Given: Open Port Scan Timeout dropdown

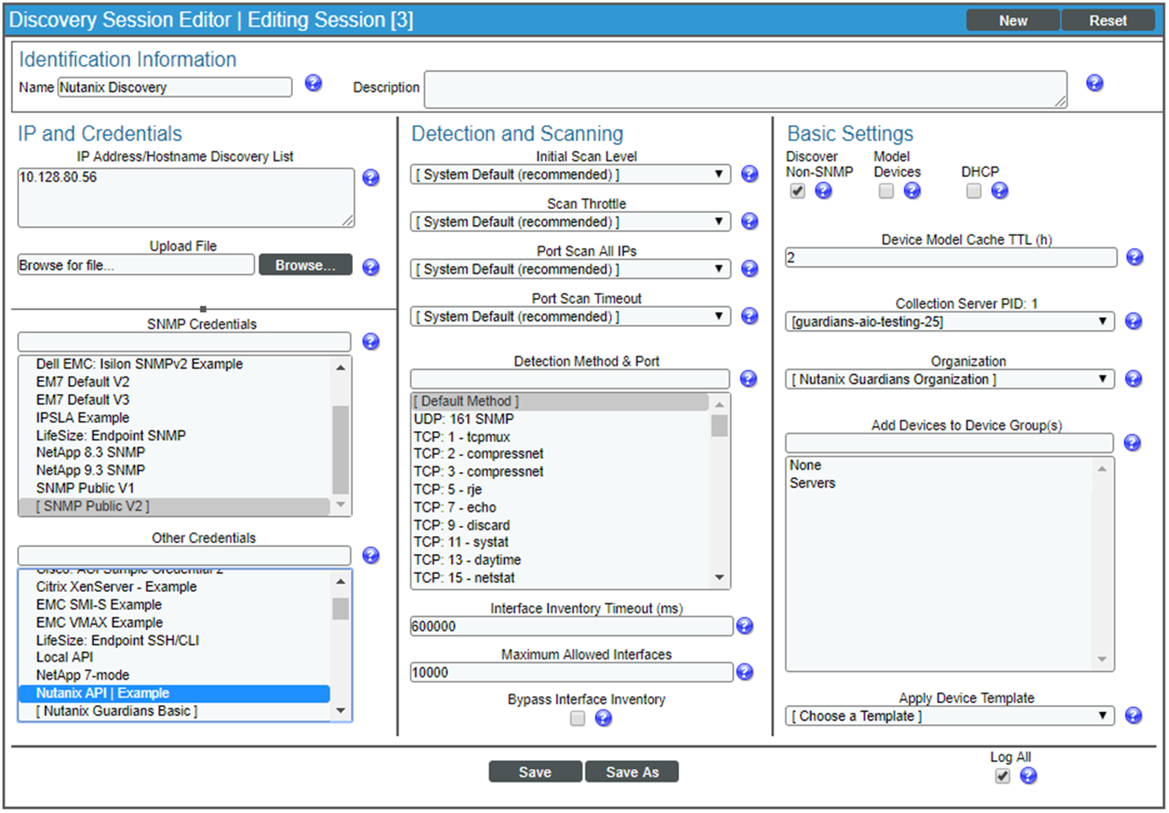Looking at the screenshot, I should [570, 317].
